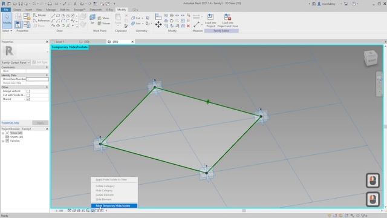This screenshot has height=218, width=387.
Task: Click the view scale 1:100 value
Action: pyautogui.click(x=59, y=211)
